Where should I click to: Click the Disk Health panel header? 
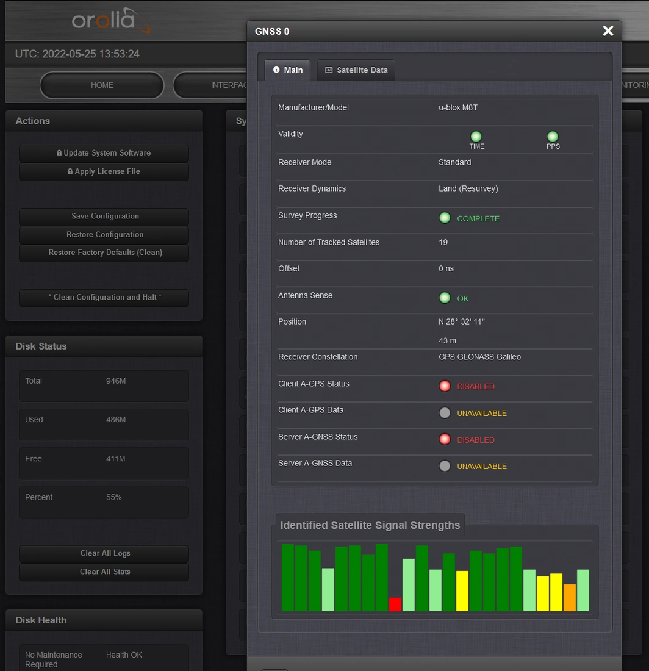tap(104, 620)
